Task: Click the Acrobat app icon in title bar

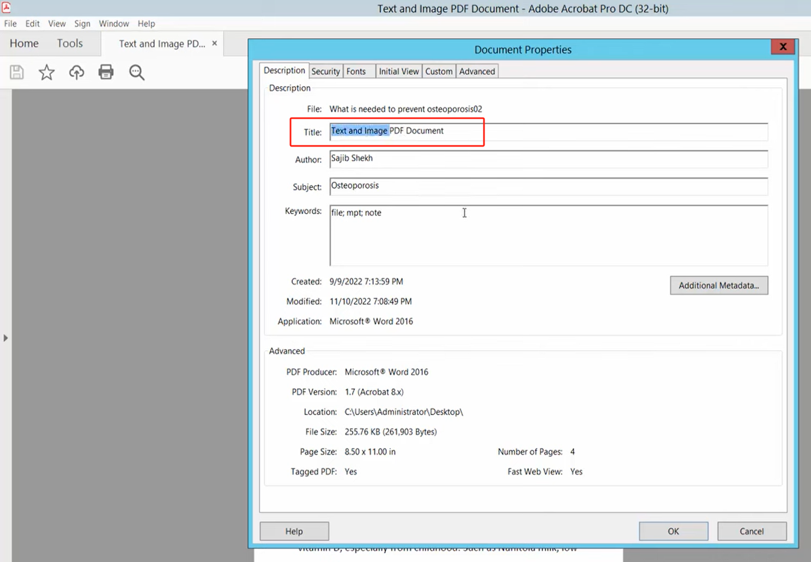Action: click(7, 7)
